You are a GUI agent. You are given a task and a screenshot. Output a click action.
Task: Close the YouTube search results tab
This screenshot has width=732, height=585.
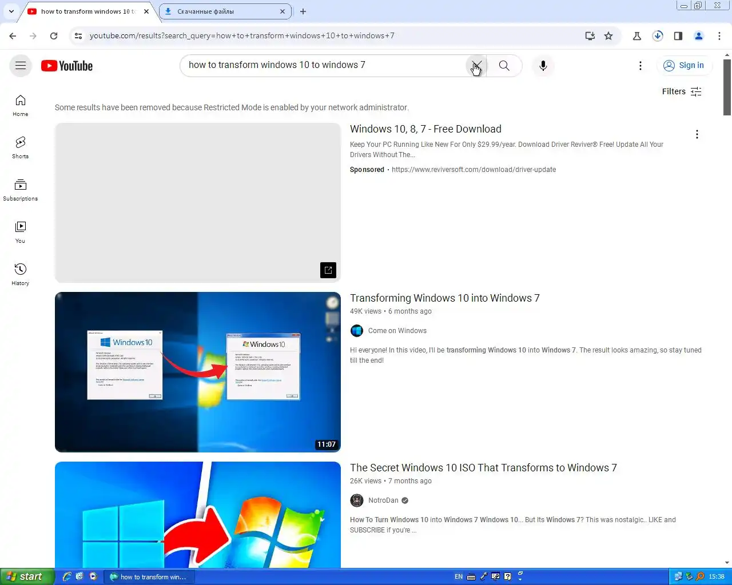[x=146, y=11]
